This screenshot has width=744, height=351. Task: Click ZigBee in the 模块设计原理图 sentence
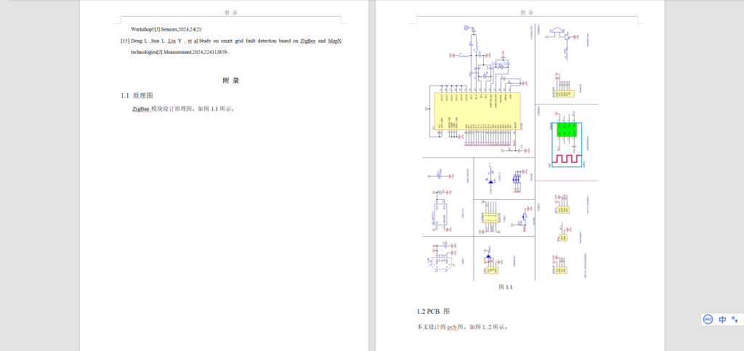(140, 109)
